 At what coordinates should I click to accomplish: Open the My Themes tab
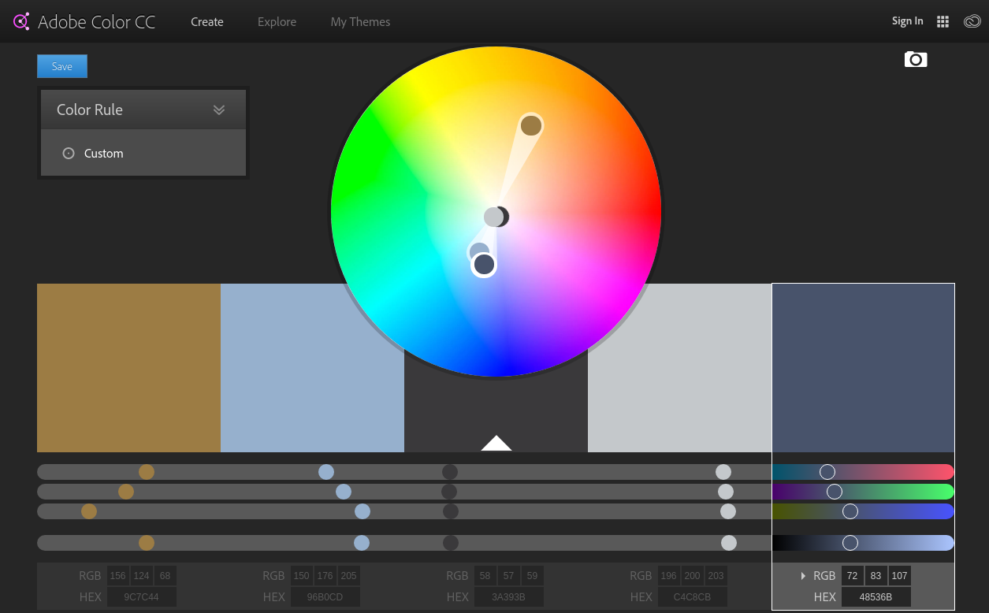[x=360, y=22]
